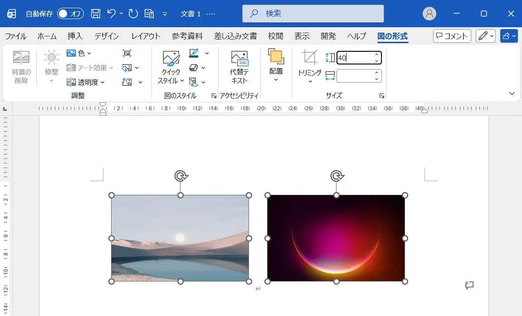Click the Save icon in title bar
Image resolution: width=522 pixels, height=316 pixels.
point(96,13)
